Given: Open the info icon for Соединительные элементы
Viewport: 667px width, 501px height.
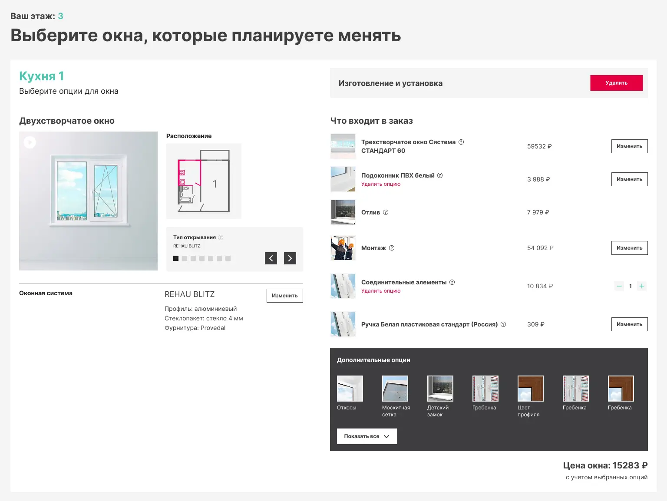Looking at the screenshot, I should [452, 282].
